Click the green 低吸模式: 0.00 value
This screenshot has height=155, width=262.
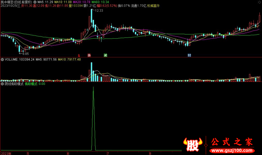(35, 84)
